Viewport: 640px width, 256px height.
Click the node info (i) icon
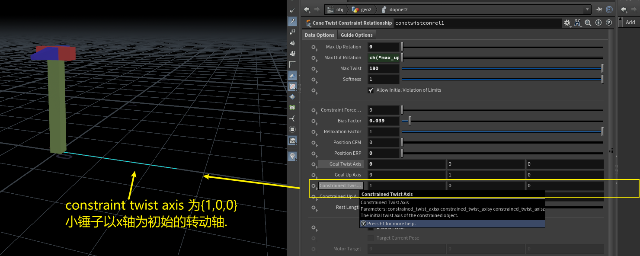tap(598, 23)
